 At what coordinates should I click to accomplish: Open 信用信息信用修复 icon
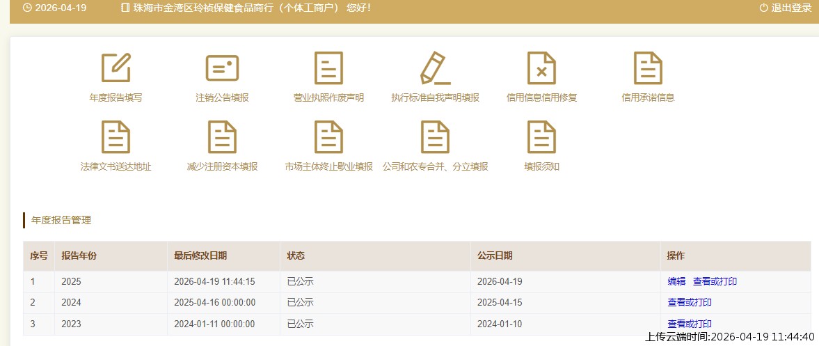tap(541, 68)
